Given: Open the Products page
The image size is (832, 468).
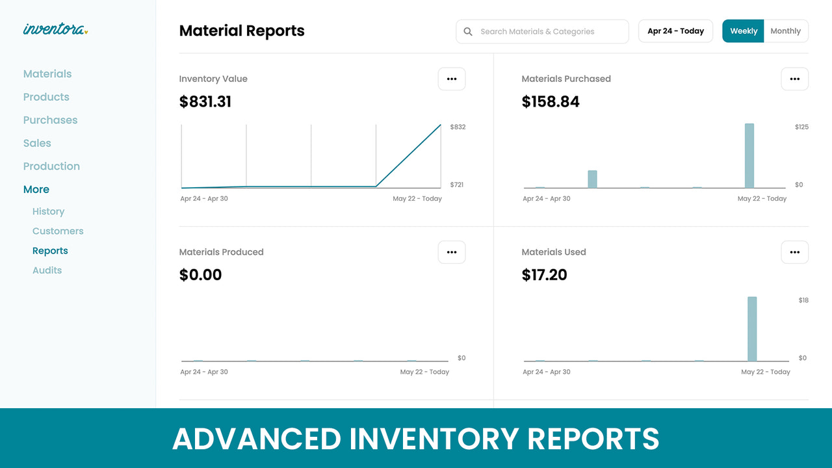Looking at the screenshot, I should pyautogui.click(x=46, y=96).
